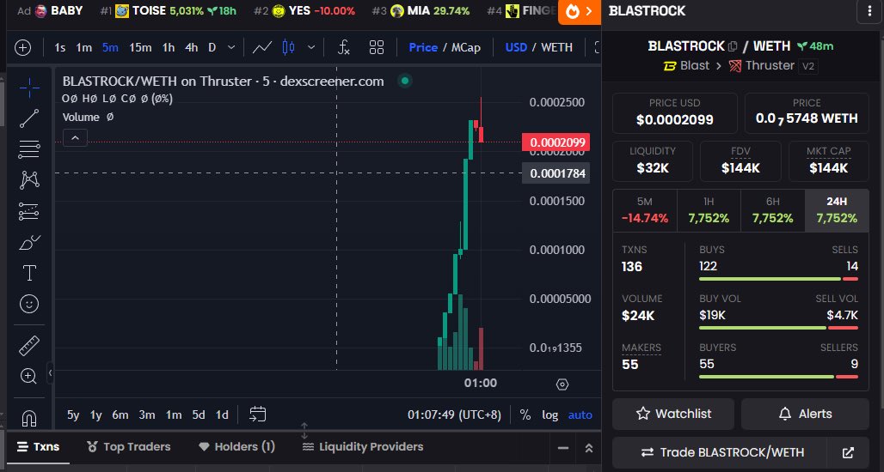Set chart range to 5y
Image resolution: width=884 pixels, height=472 pixels.
[73, 415]
